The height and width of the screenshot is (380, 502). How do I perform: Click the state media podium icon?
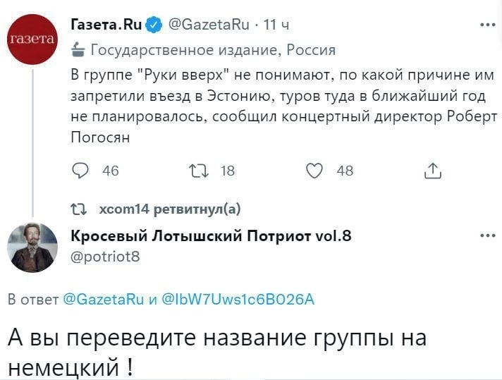coord(78,50)
